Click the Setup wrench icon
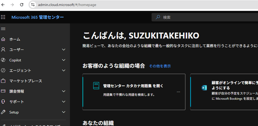Image resolution: width=258 pixels, height=126 pixels. [3, 112]
